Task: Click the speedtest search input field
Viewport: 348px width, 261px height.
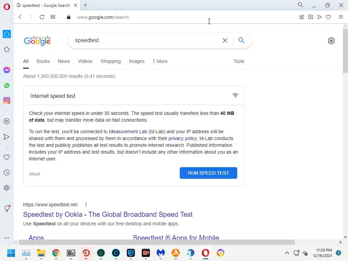Action: (146, 40)
